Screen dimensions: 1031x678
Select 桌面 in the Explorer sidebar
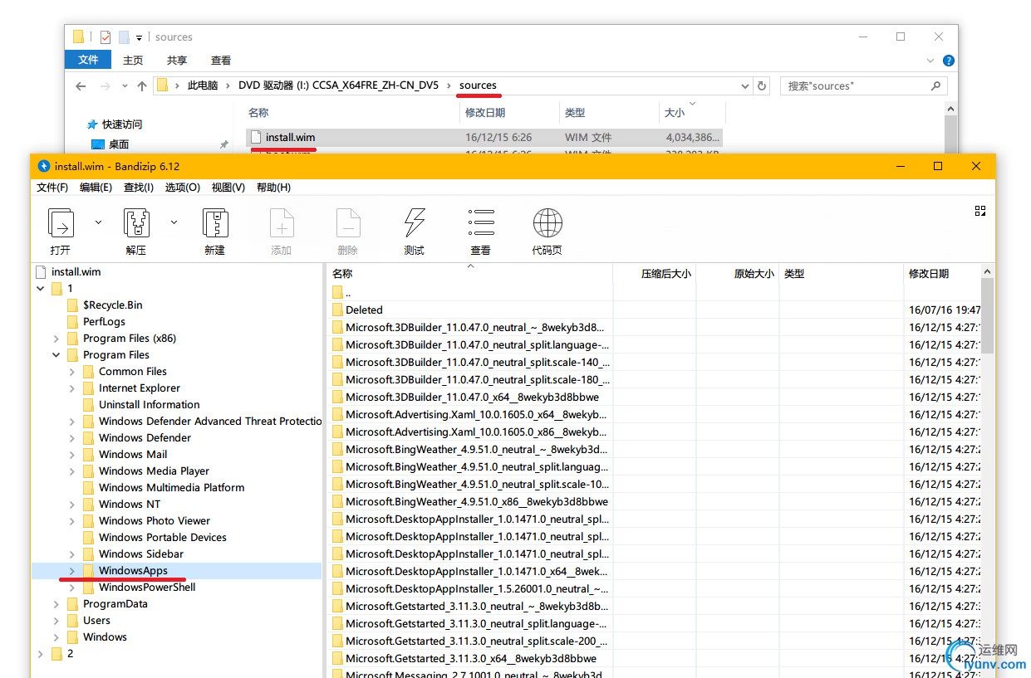119,144
